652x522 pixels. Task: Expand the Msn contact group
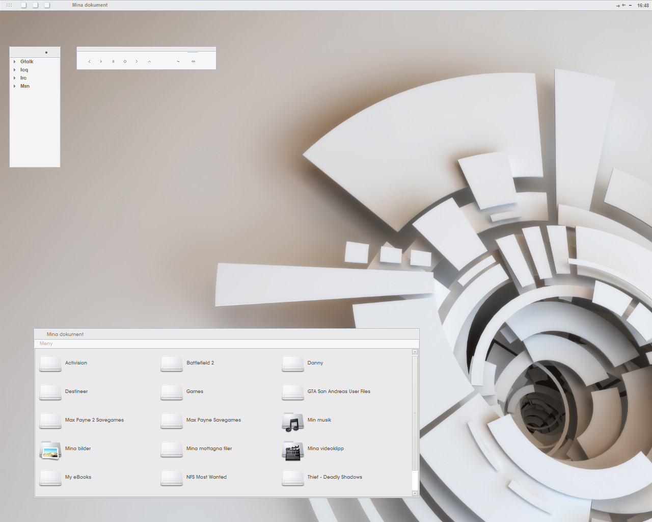14,86
